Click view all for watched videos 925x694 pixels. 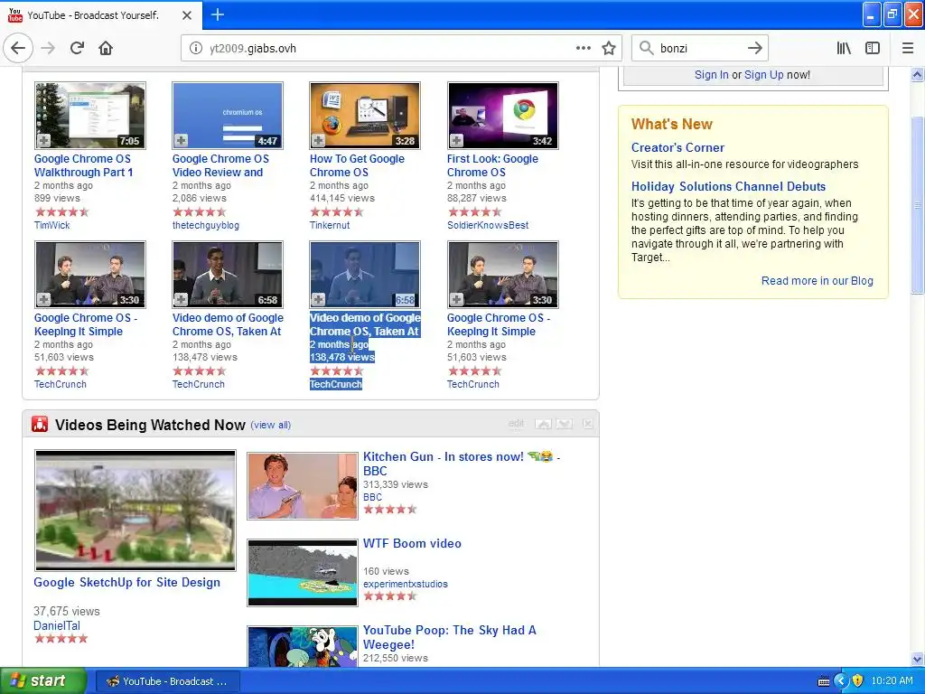[271, 425]
